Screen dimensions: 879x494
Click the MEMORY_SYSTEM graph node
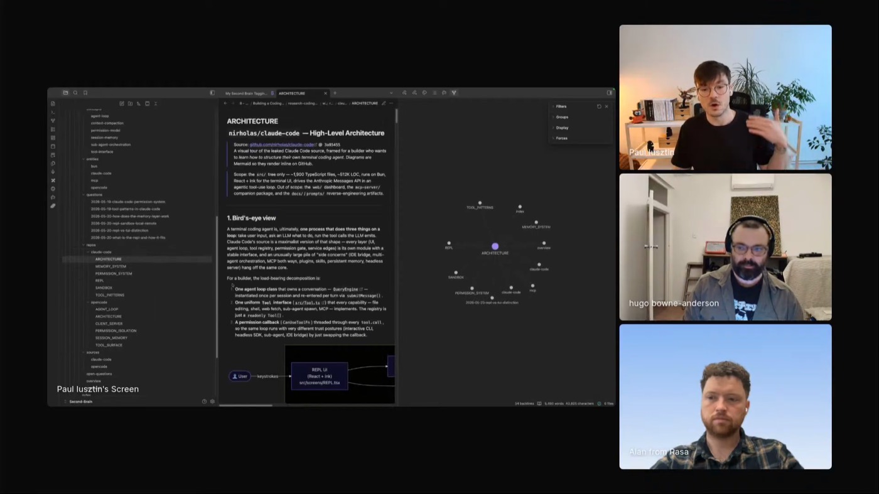[536, 222]
